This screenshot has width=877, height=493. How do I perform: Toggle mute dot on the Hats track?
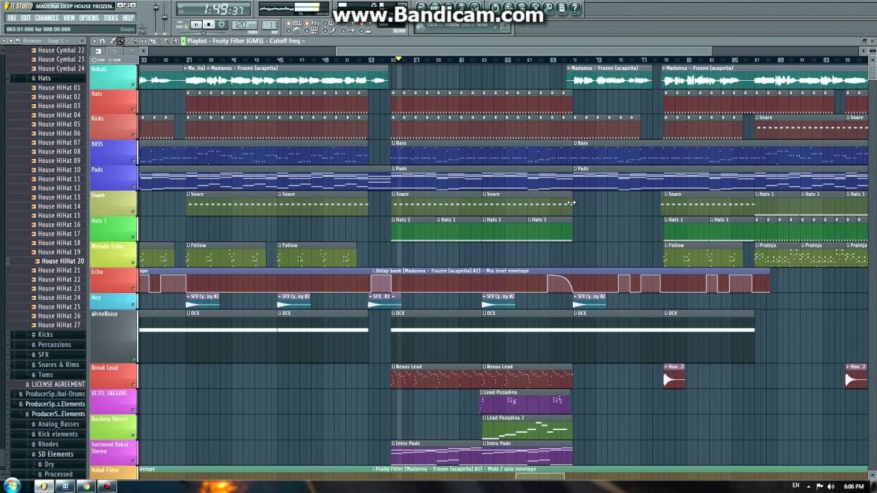coord(133,111)
